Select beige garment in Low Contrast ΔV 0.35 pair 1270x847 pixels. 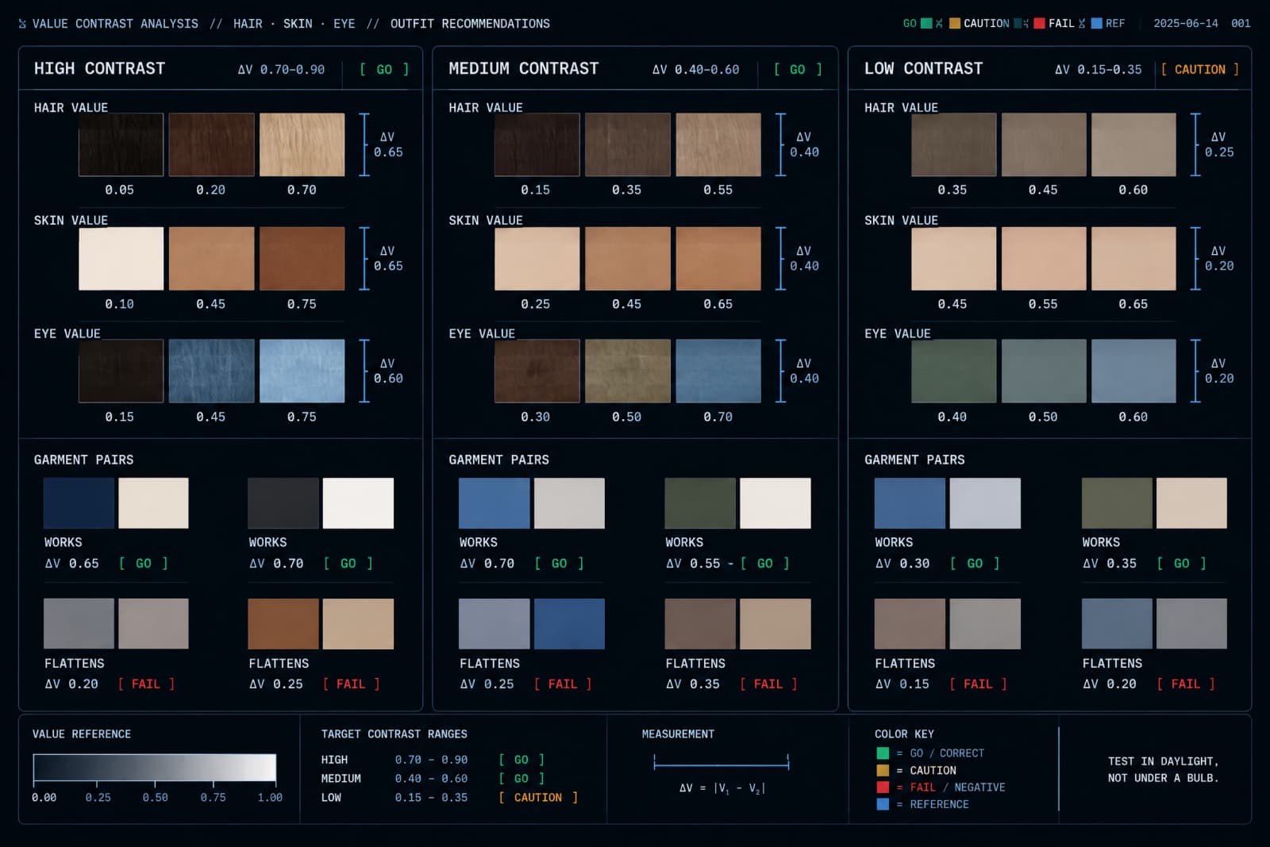pyautogui.click(x=1191, y=503)
